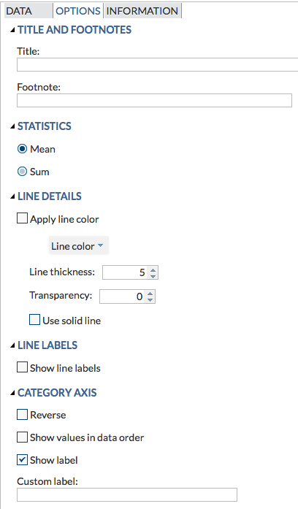Enable Show line labels checkbox
298x509 pixels.
(x=22, y=367)
